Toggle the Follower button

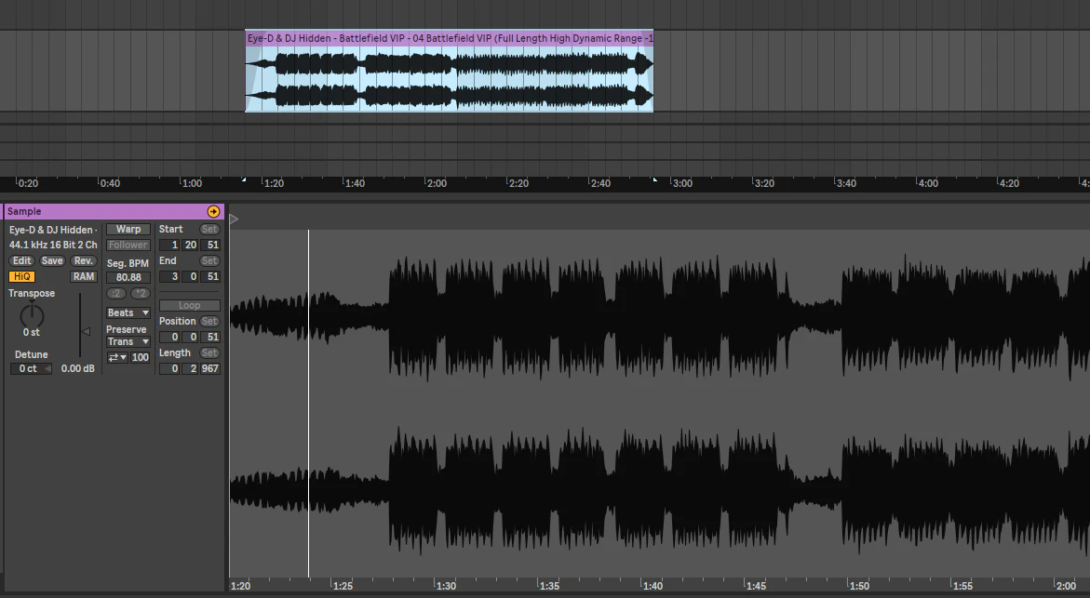coord(128,246)
